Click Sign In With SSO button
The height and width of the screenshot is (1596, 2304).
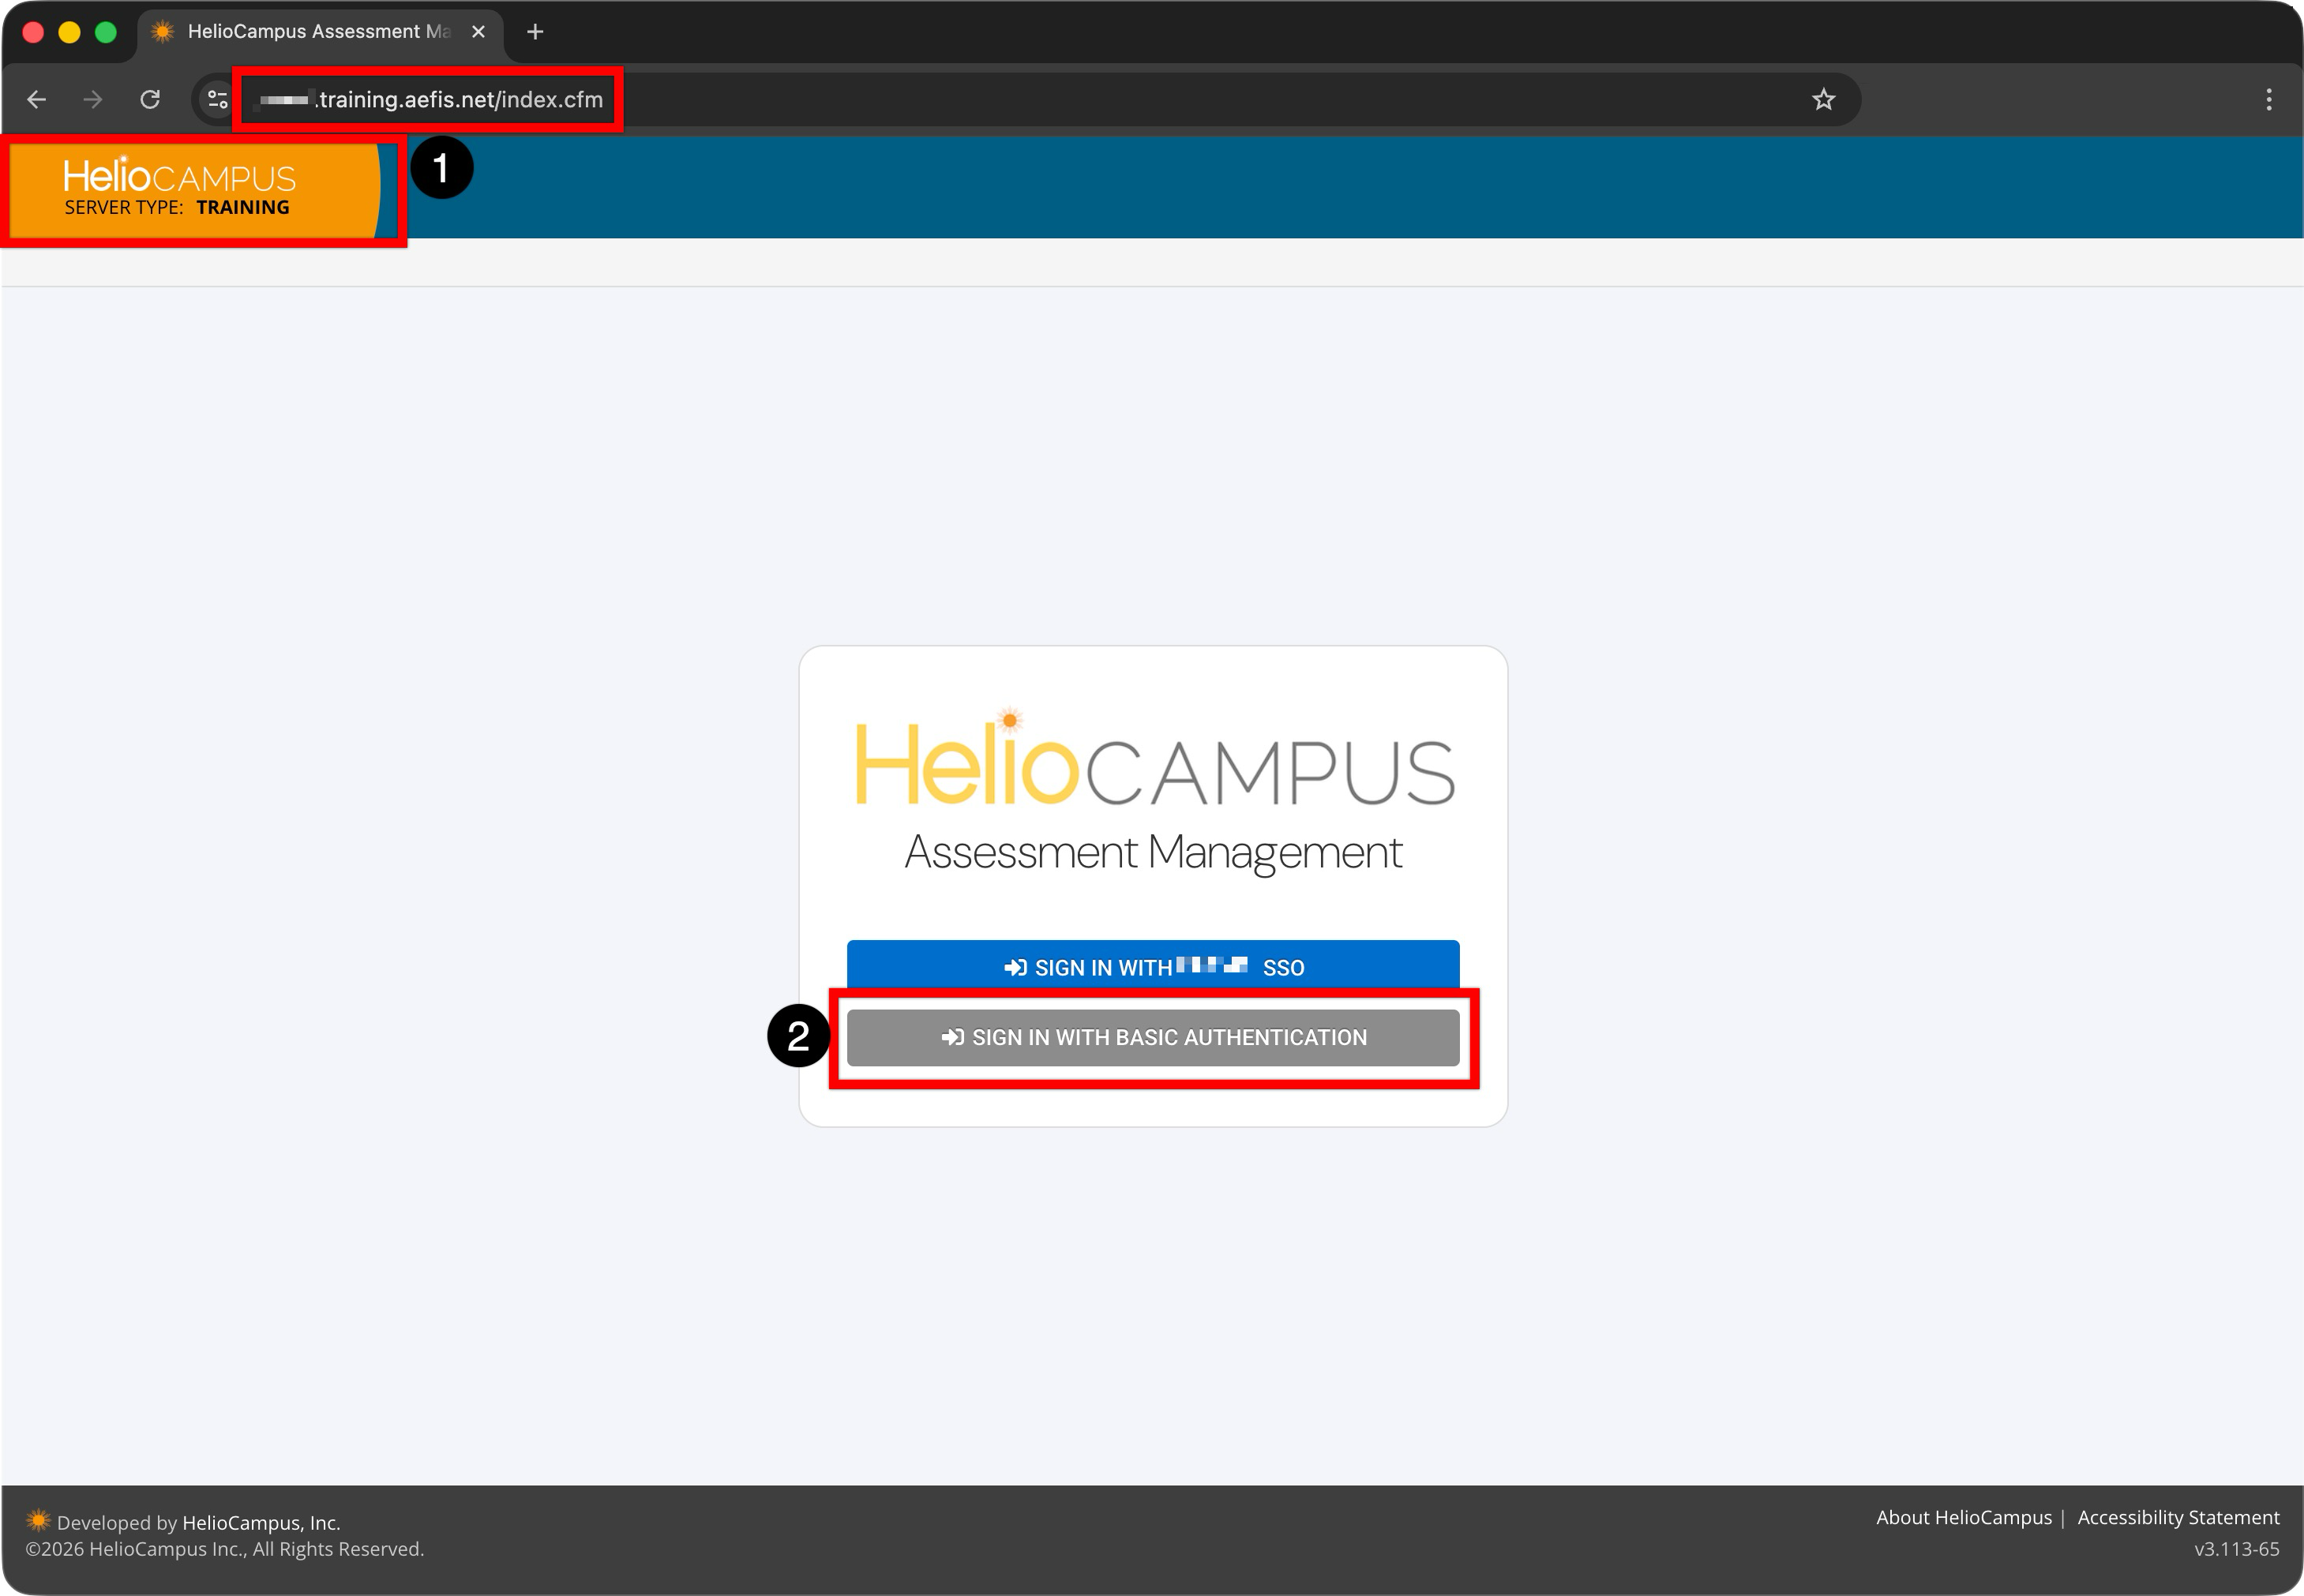point(1153,967)
